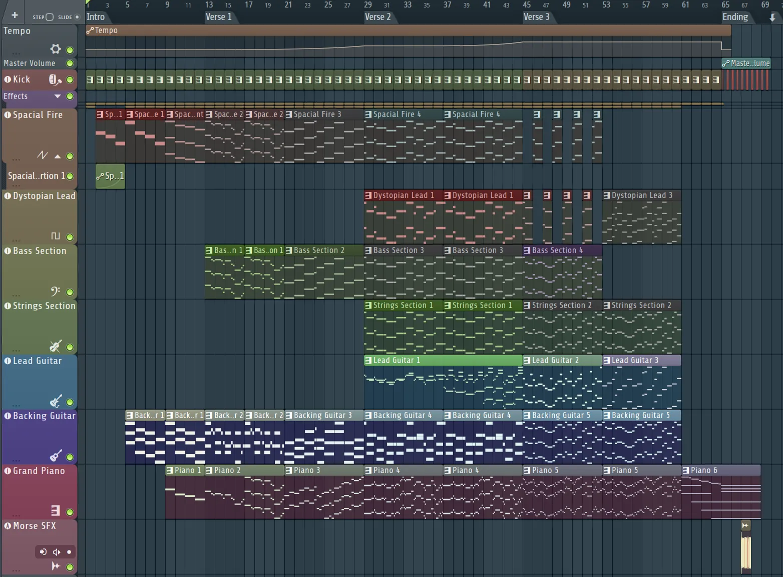Mute the Kick track via green LED

(70, 80)
